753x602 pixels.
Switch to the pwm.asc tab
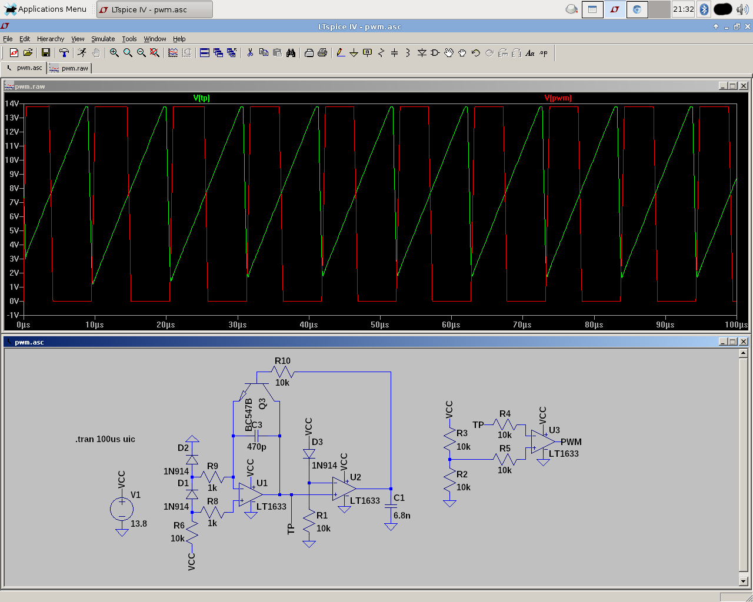click(x=24, y=68)
